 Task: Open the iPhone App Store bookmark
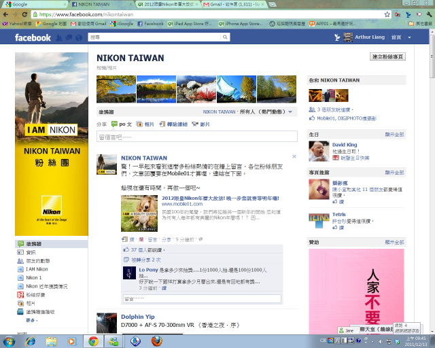click(241, 24)
